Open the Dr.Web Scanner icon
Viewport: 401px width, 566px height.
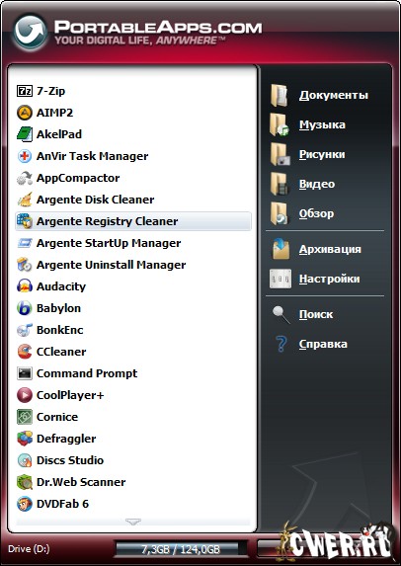click(25, 482)
